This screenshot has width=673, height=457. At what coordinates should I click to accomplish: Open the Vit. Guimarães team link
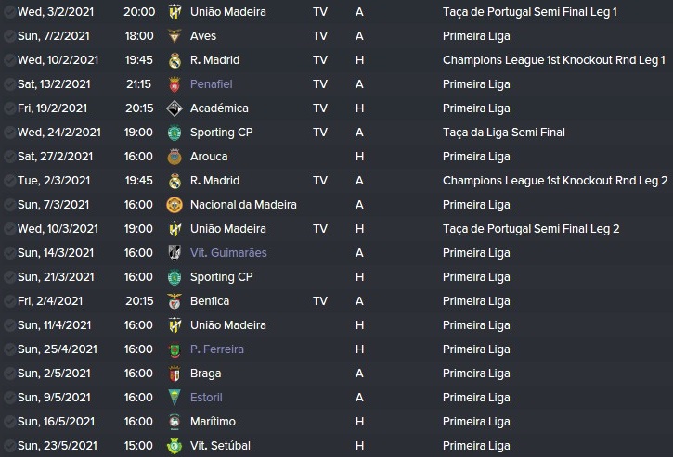228,253
